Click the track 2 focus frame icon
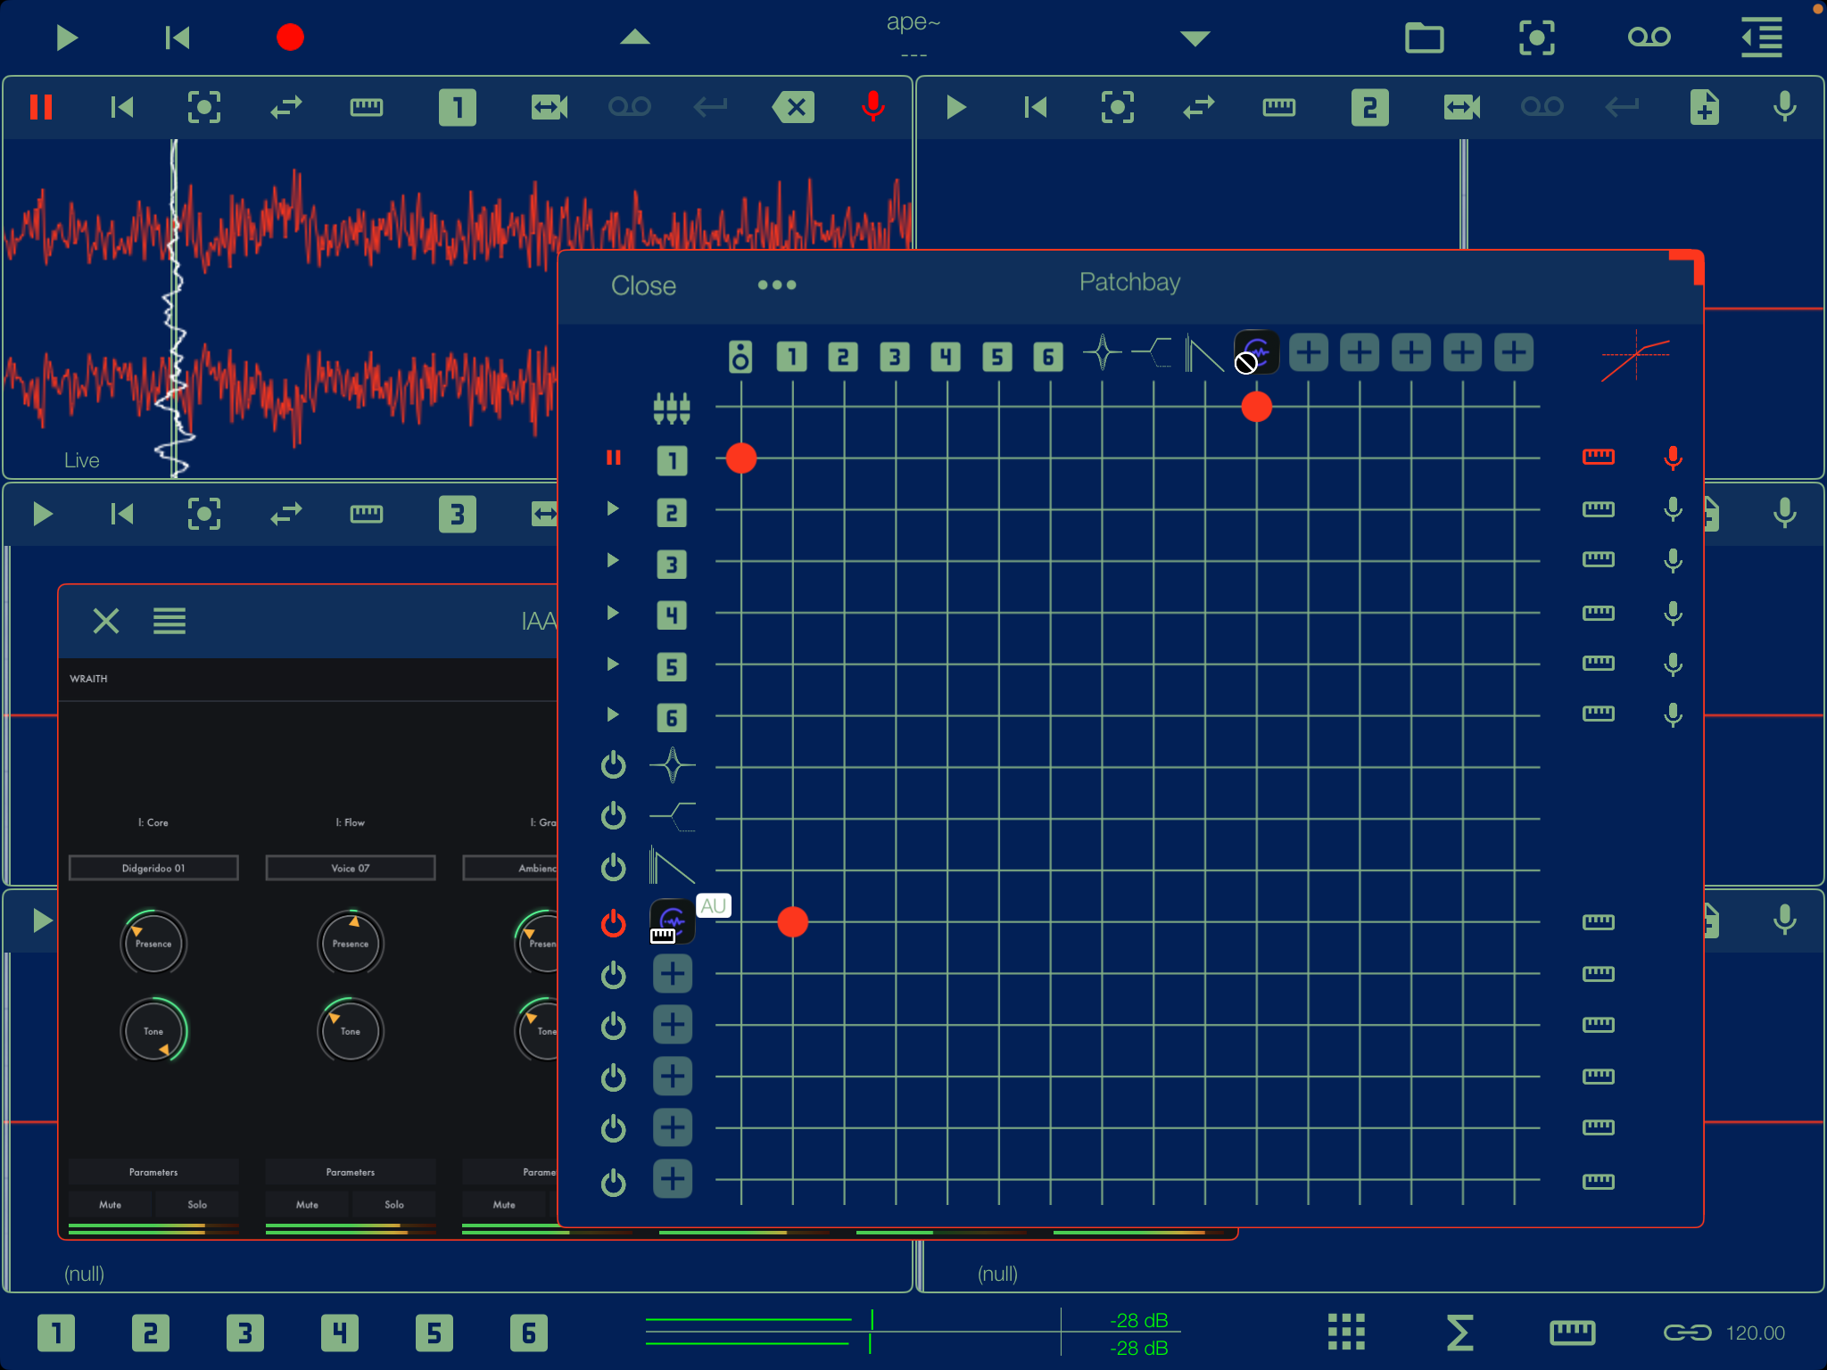1827x1370 pixels. click(x=1118, y=107)
